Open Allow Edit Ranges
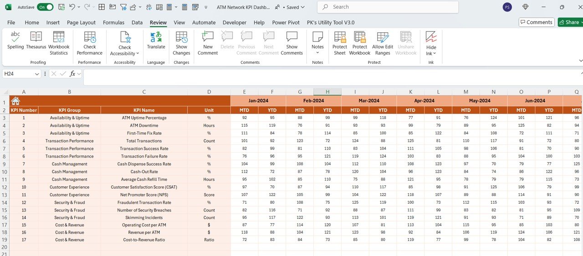 [383, 43]
